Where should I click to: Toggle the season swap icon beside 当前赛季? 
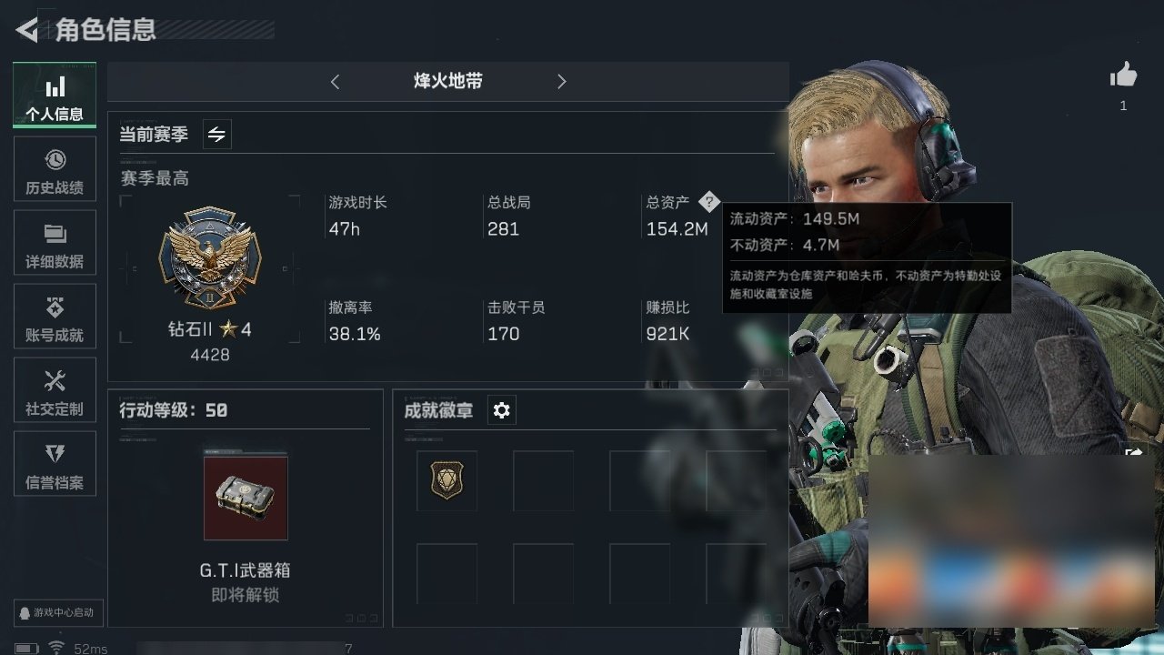click(216, 135)
